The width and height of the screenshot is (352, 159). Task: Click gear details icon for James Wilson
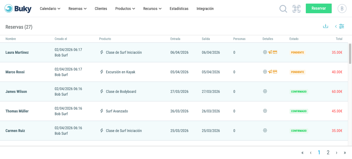[265, 91]
